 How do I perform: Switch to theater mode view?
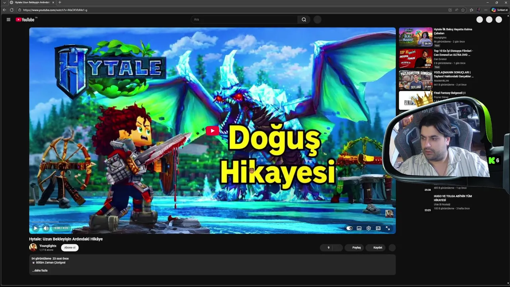378,228
